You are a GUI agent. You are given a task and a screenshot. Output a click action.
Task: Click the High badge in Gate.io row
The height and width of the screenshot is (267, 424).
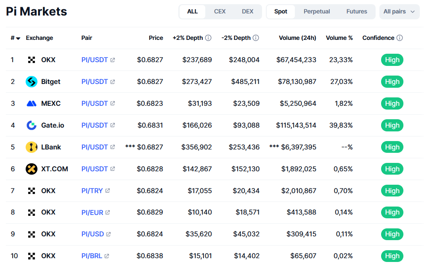point(392,125)
